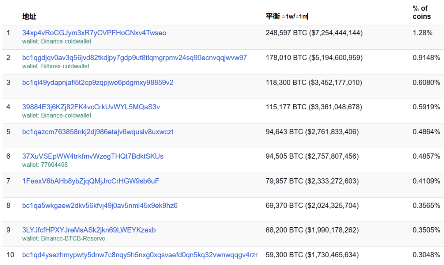Click the % of coins column header

pos(422,12)
